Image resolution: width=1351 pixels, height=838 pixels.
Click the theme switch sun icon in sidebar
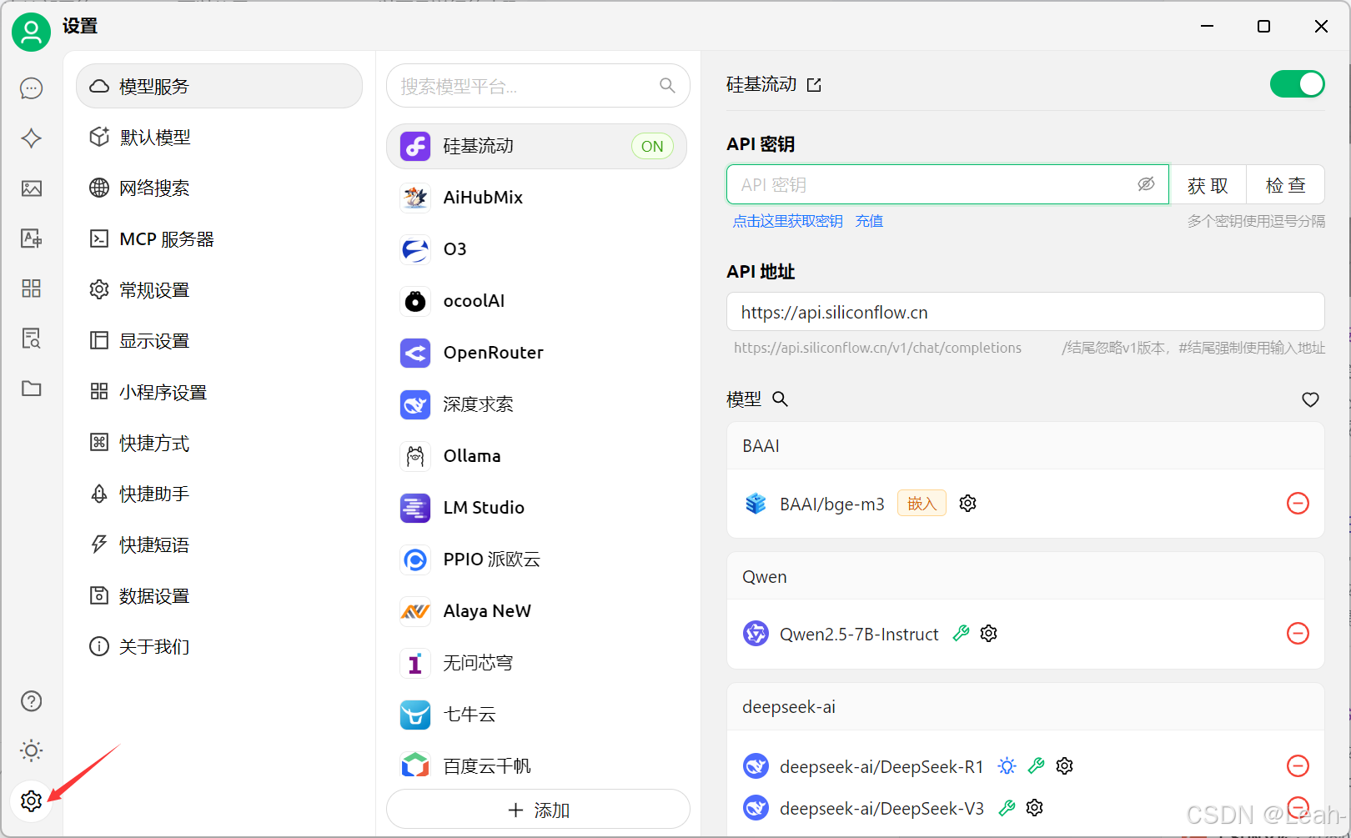point(31,750)
